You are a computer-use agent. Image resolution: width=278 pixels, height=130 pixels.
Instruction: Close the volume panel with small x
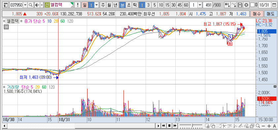275,86
